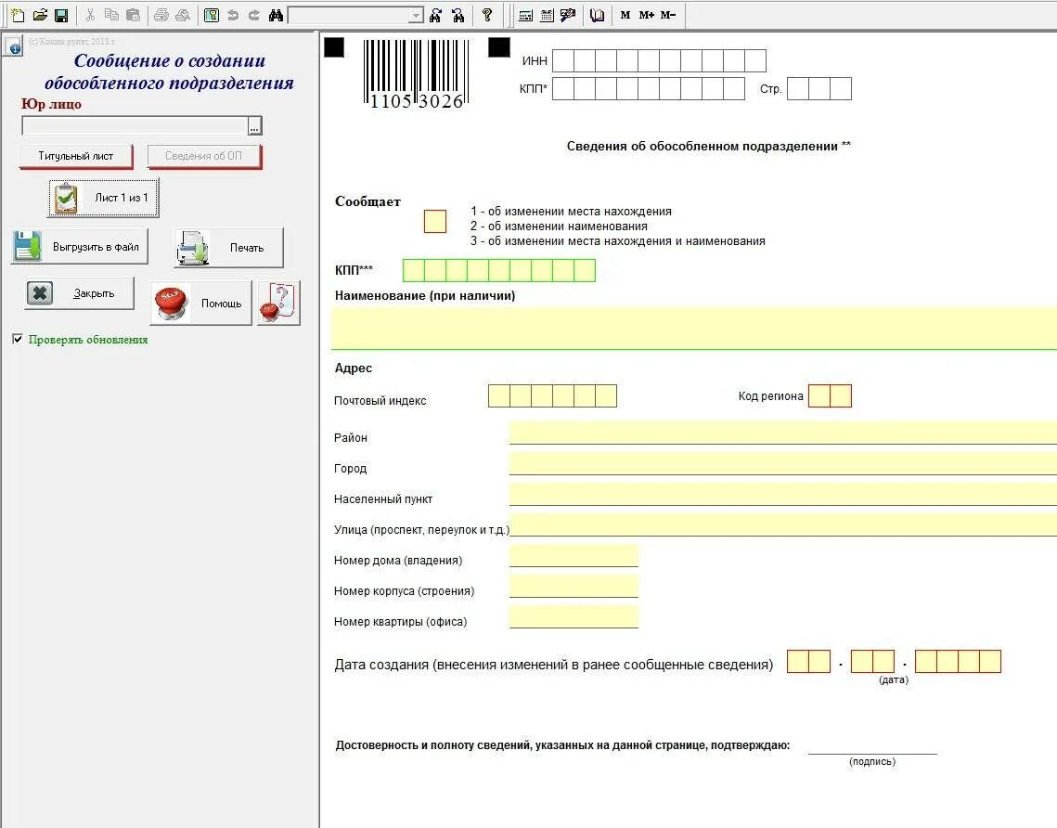Open the calendar toolbar icon
Viewport: 1057px width, 828px height.
(547, 15)
